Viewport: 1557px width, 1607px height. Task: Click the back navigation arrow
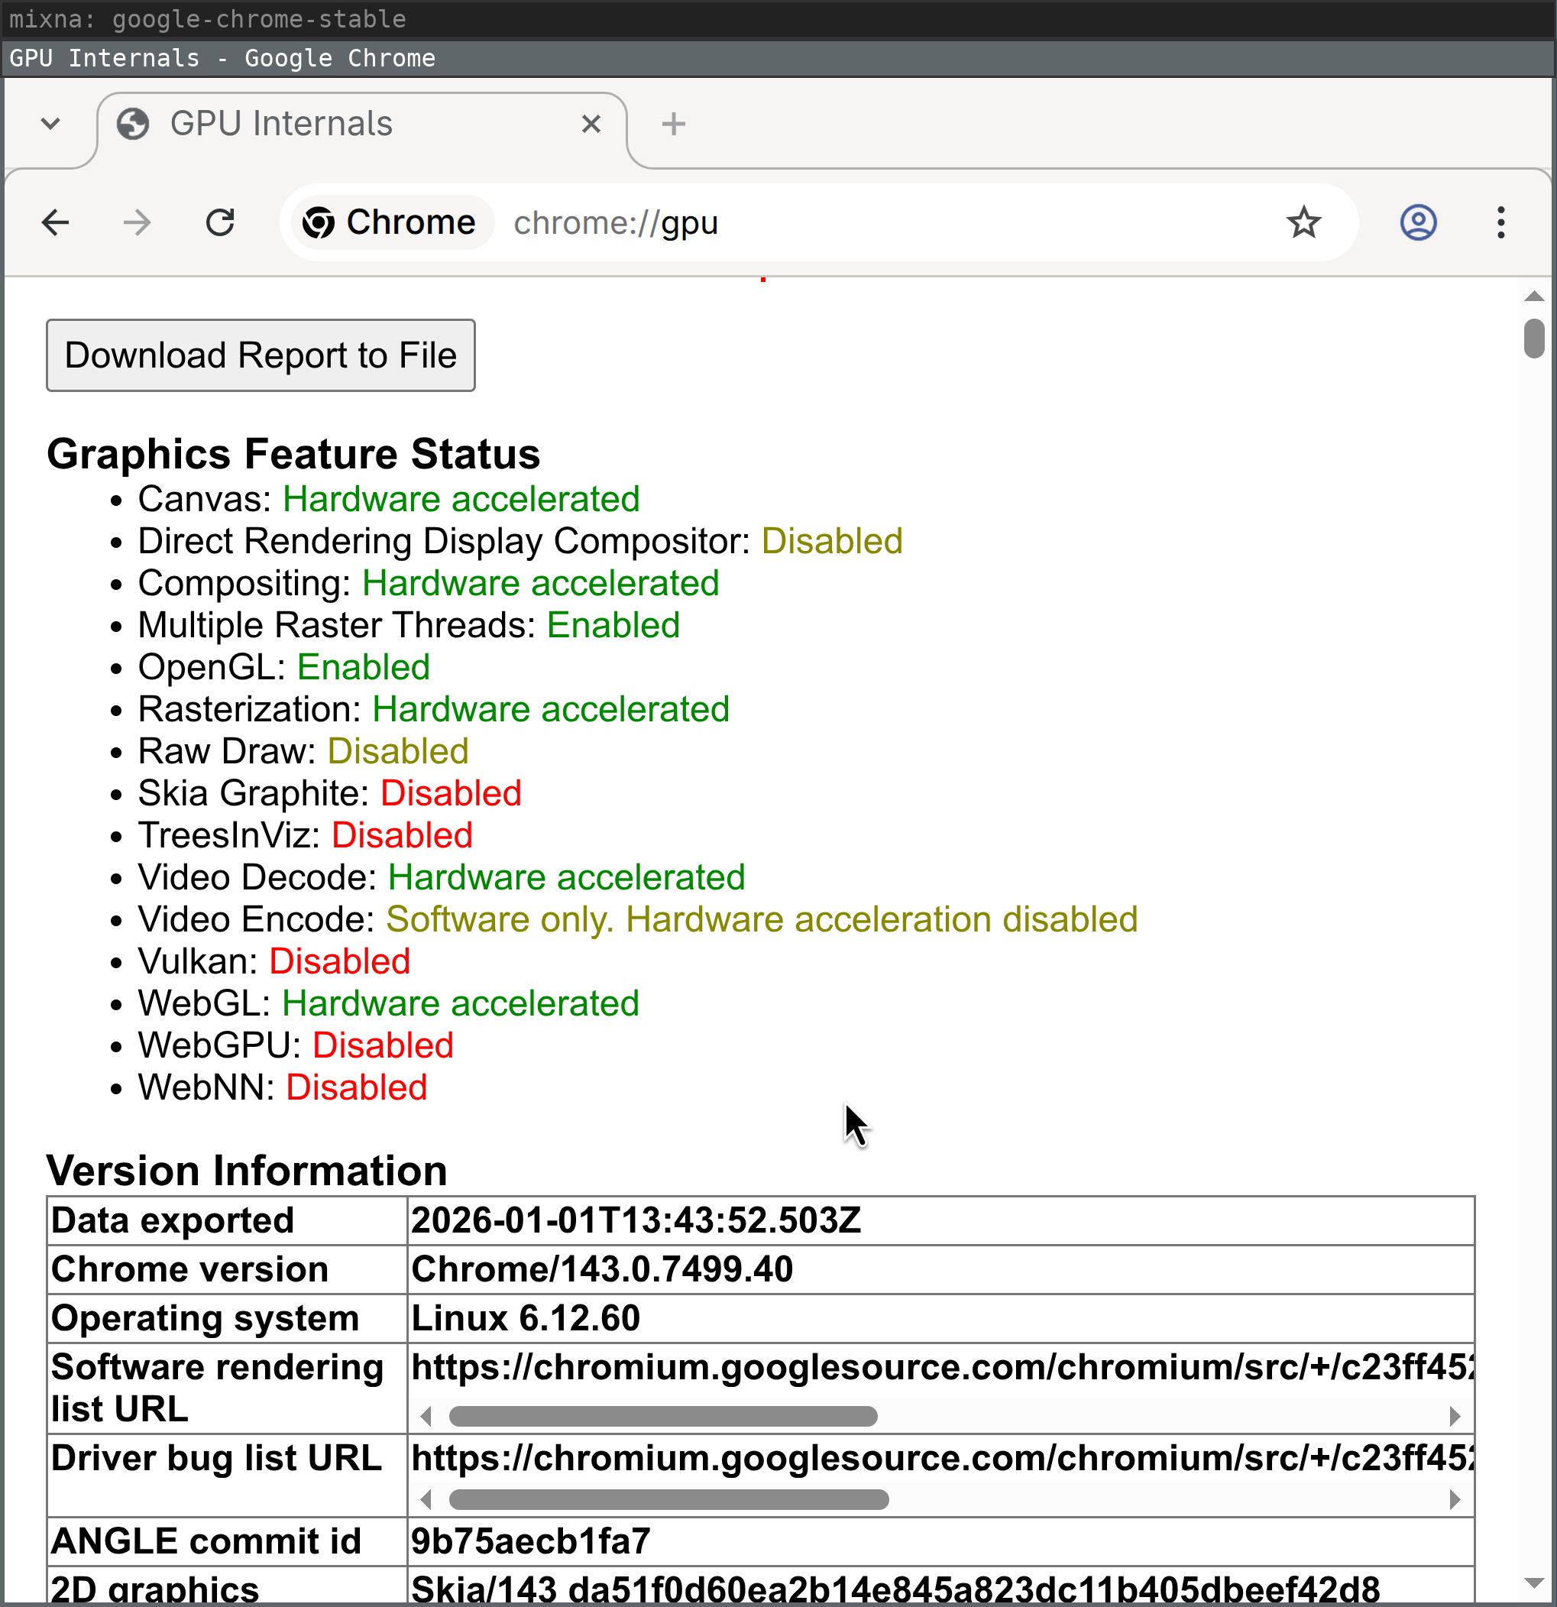56,222
